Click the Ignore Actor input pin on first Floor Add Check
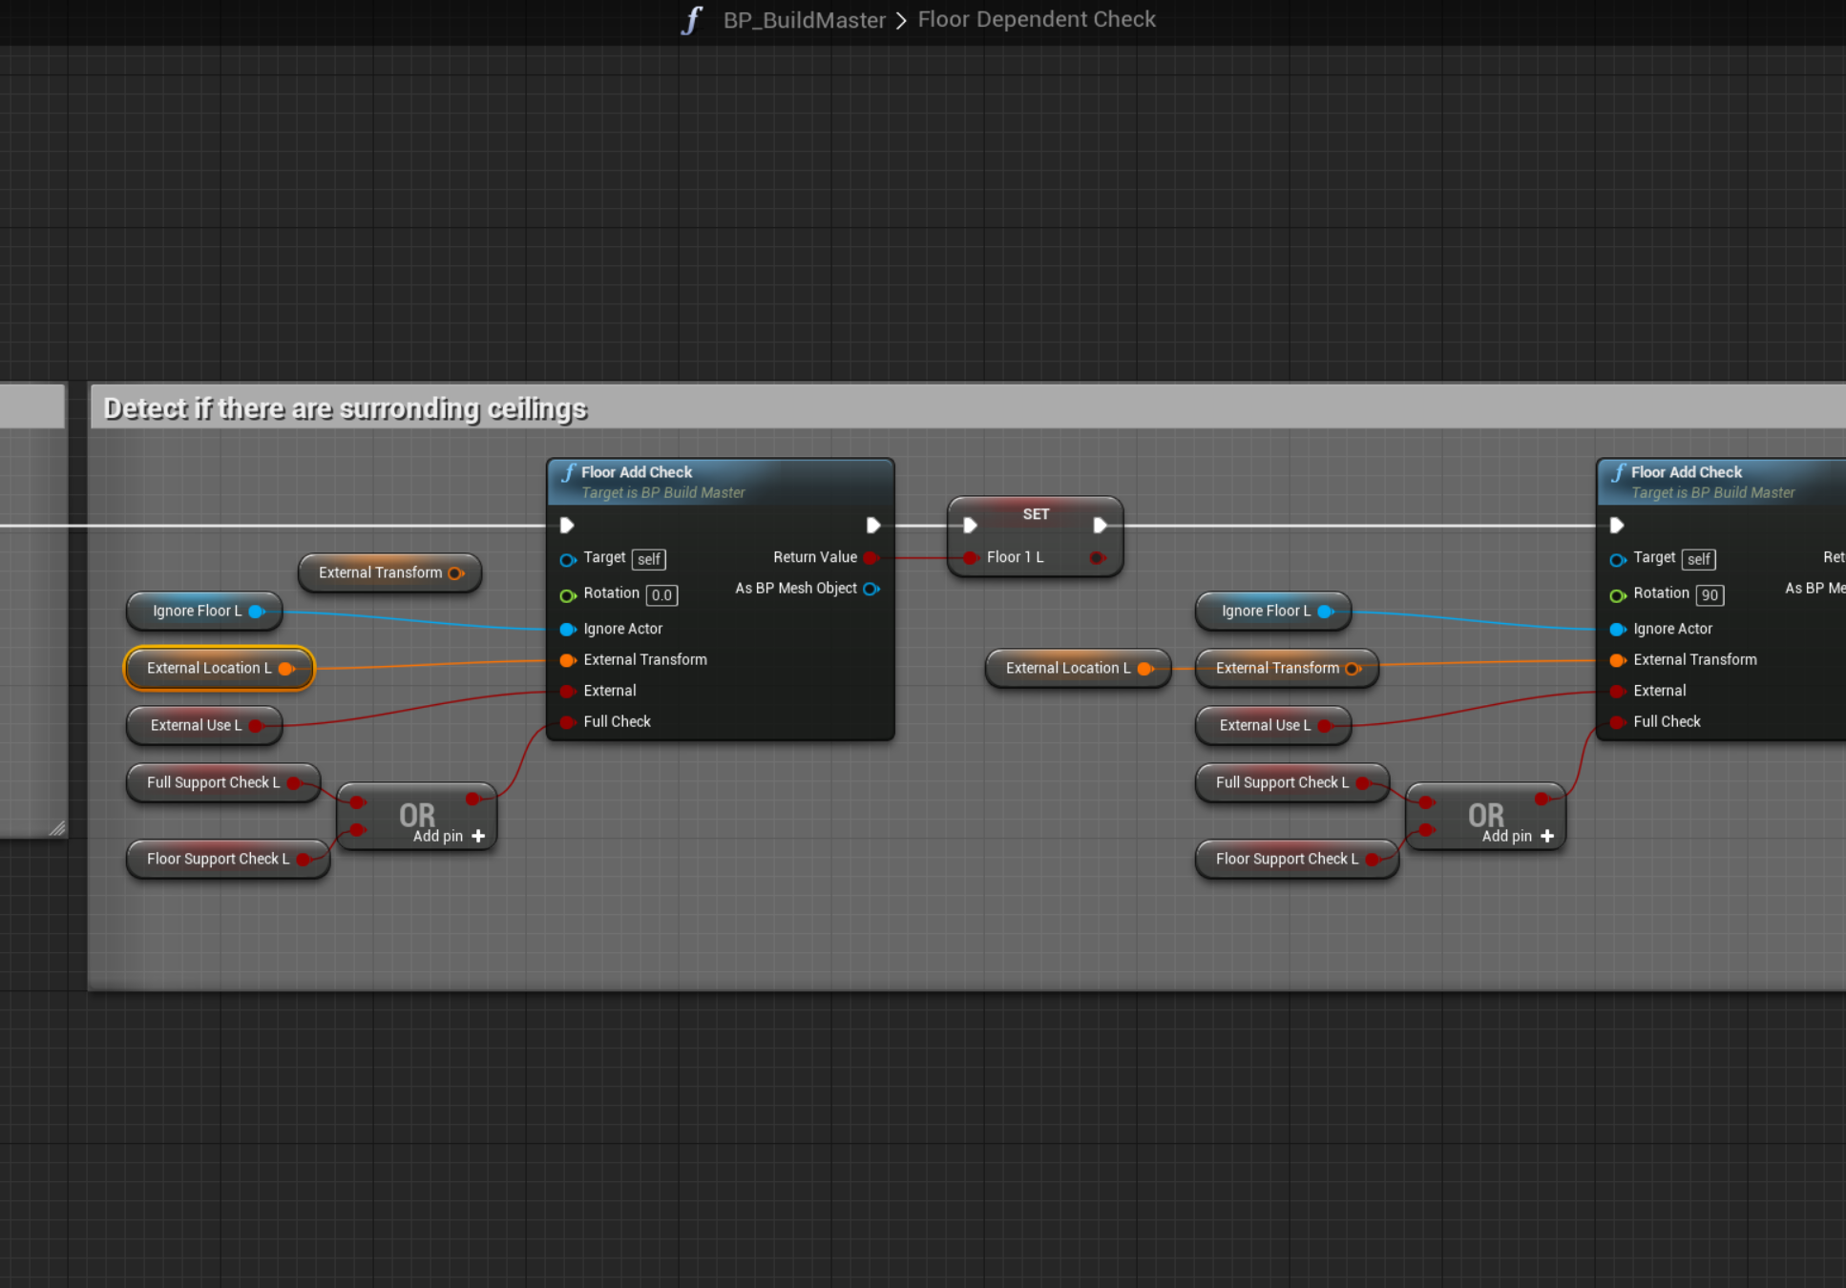The image size is (1846, 1288). (567, 629)
